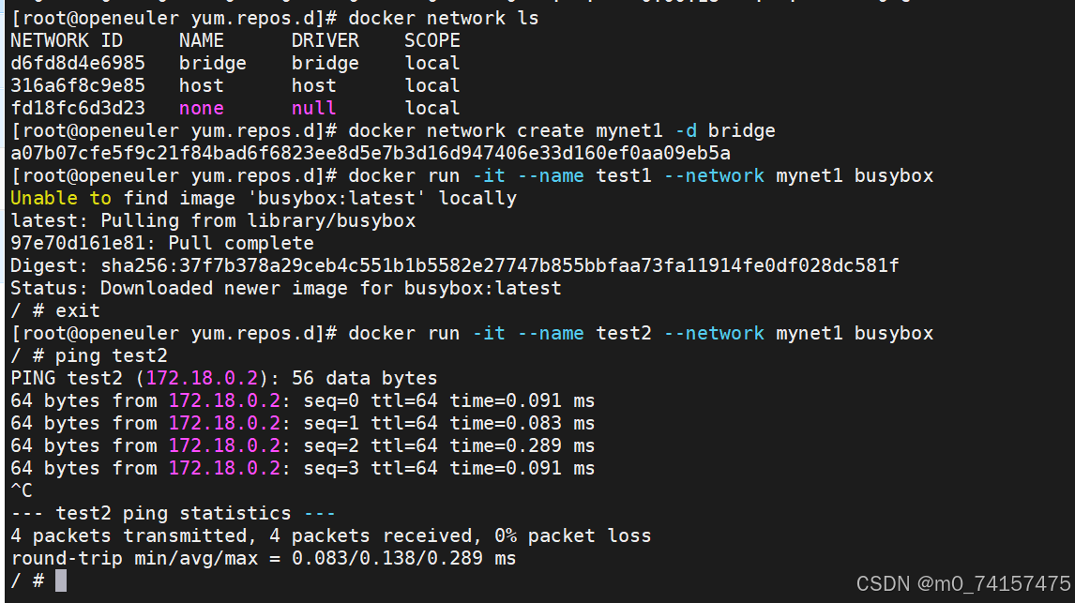Image resolution: width=1075 pixels, height=603 pixels.
Task: Click 'test2' in the docker run command
Action: 624,334
